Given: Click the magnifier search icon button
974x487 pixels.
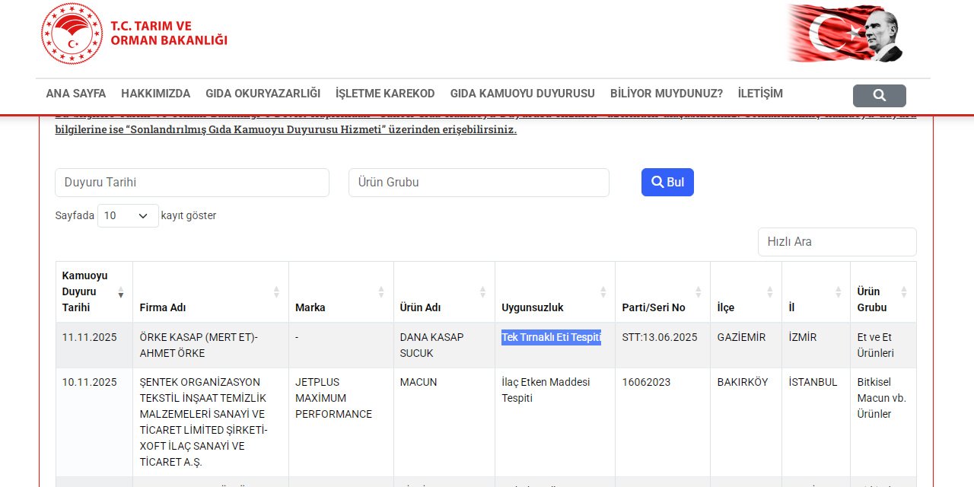Looking at the screenshot, I should coord(879,96).
